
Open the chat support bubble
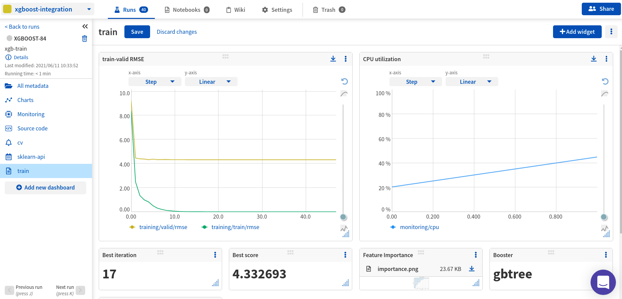click(603, 282)
